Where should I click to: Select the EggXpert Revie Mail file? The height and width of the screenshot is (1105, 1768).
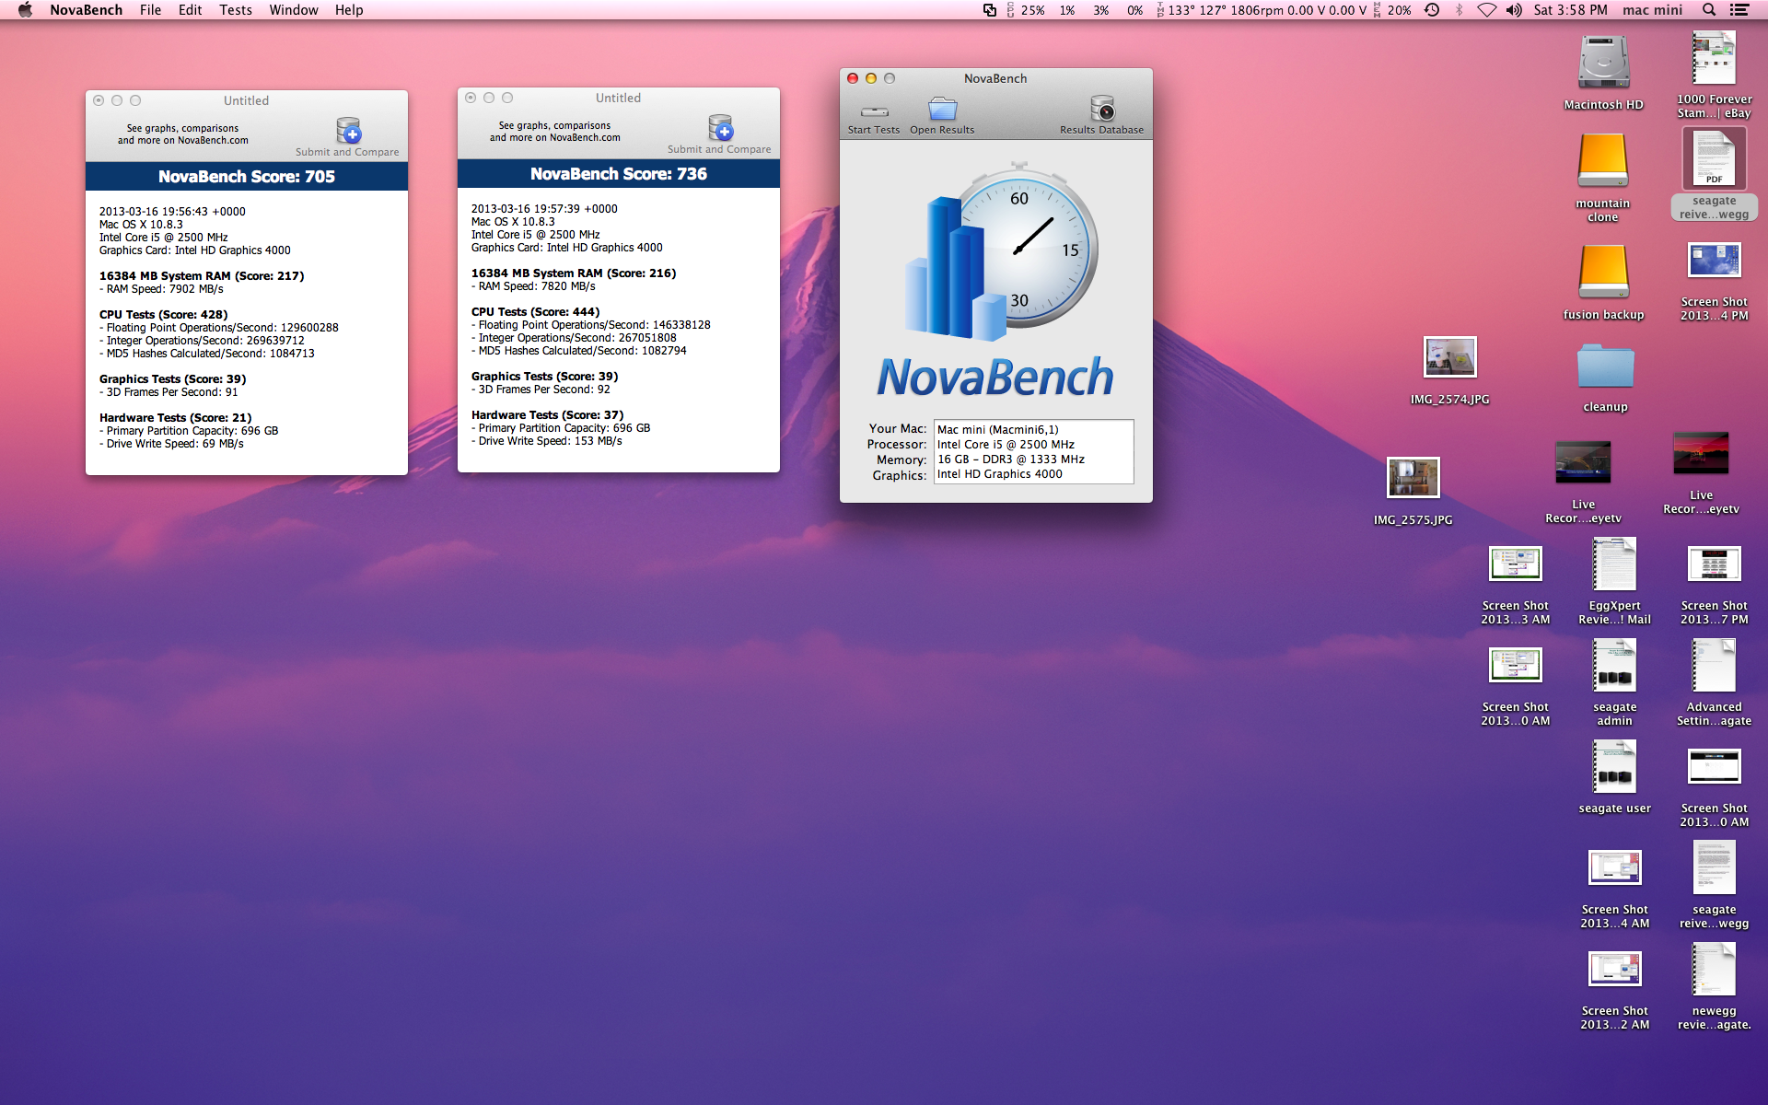(1614, 564)
